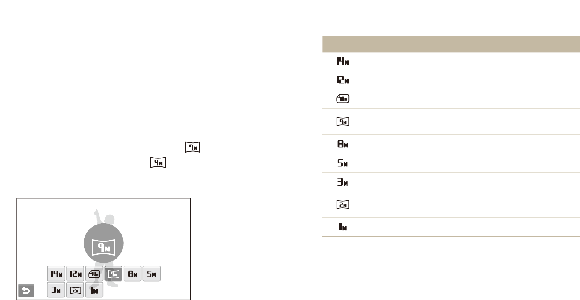Click the 2M icon in the table
The width and height of the screenshot is (580, 300).
pos(342,204)
